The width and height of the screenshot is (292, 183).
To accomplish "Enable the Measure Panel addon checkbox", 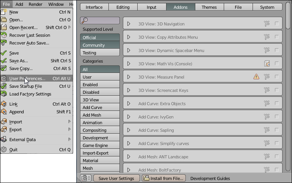I will (277, 77).
